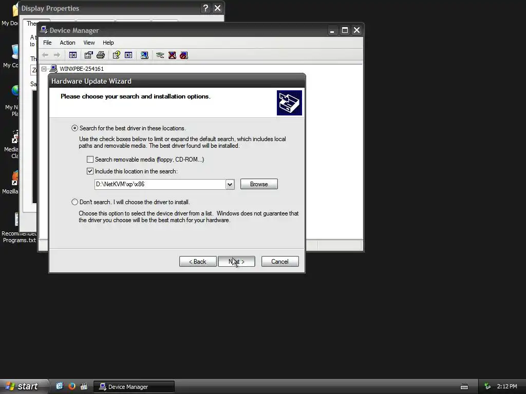Maximize the Device Manager window
The height and width of the screenshot is (394, 526).
[x=345, y=30]
